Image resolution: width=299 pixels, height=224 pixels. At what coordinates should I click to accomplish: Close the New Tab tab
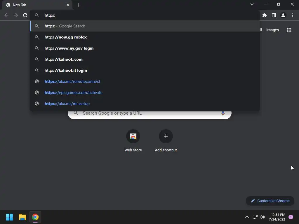[68, 5]
